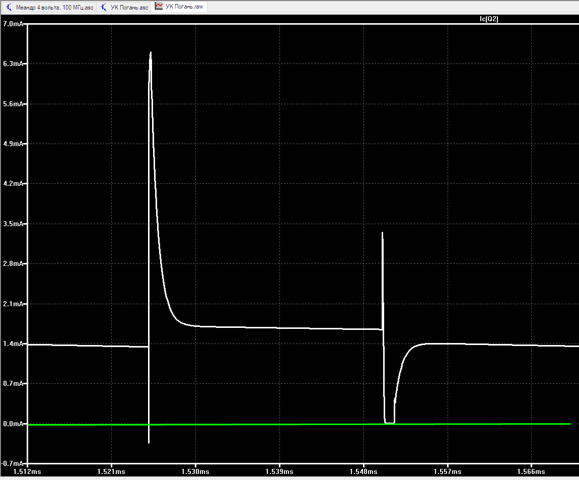Click the schematic icon on УК Погань.asc tab
579x480 pixels.
[x=104, y=7]
